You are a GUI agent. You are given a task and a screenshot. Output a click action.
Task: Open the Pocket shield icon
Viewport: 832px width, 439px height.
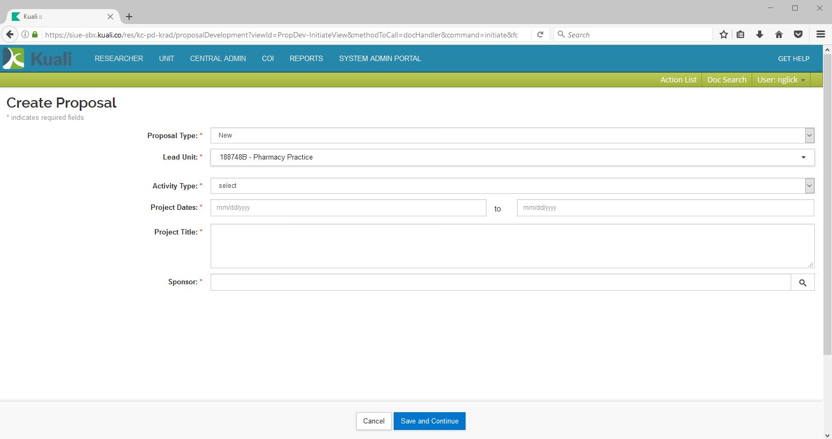click(798, 35)
